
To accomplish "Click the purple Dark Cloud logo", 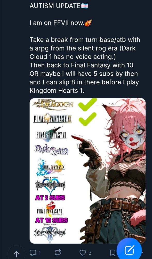I will [52, 150].
